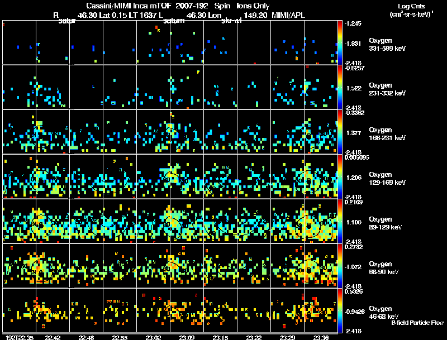
Task: Click the Oxygen 89-129 keV row label
Action: (386, 223)
